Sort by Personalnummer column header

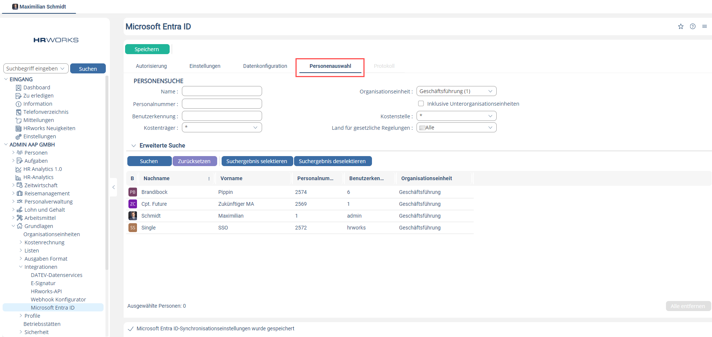point(315,178)
